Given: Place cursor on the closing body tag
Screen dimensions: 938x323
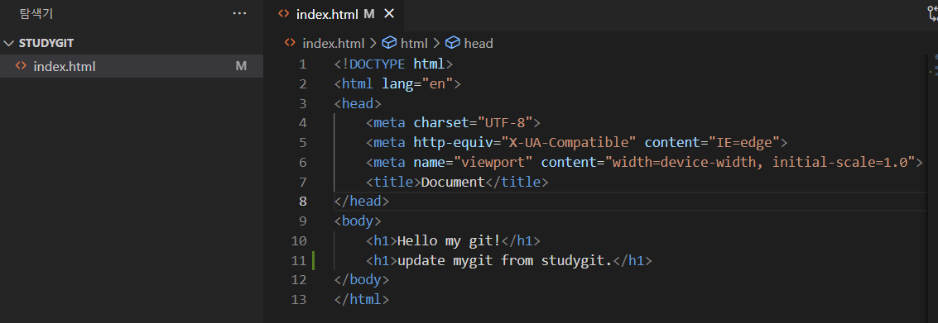Looking at the screenshot, I should (x=361, y=279).
